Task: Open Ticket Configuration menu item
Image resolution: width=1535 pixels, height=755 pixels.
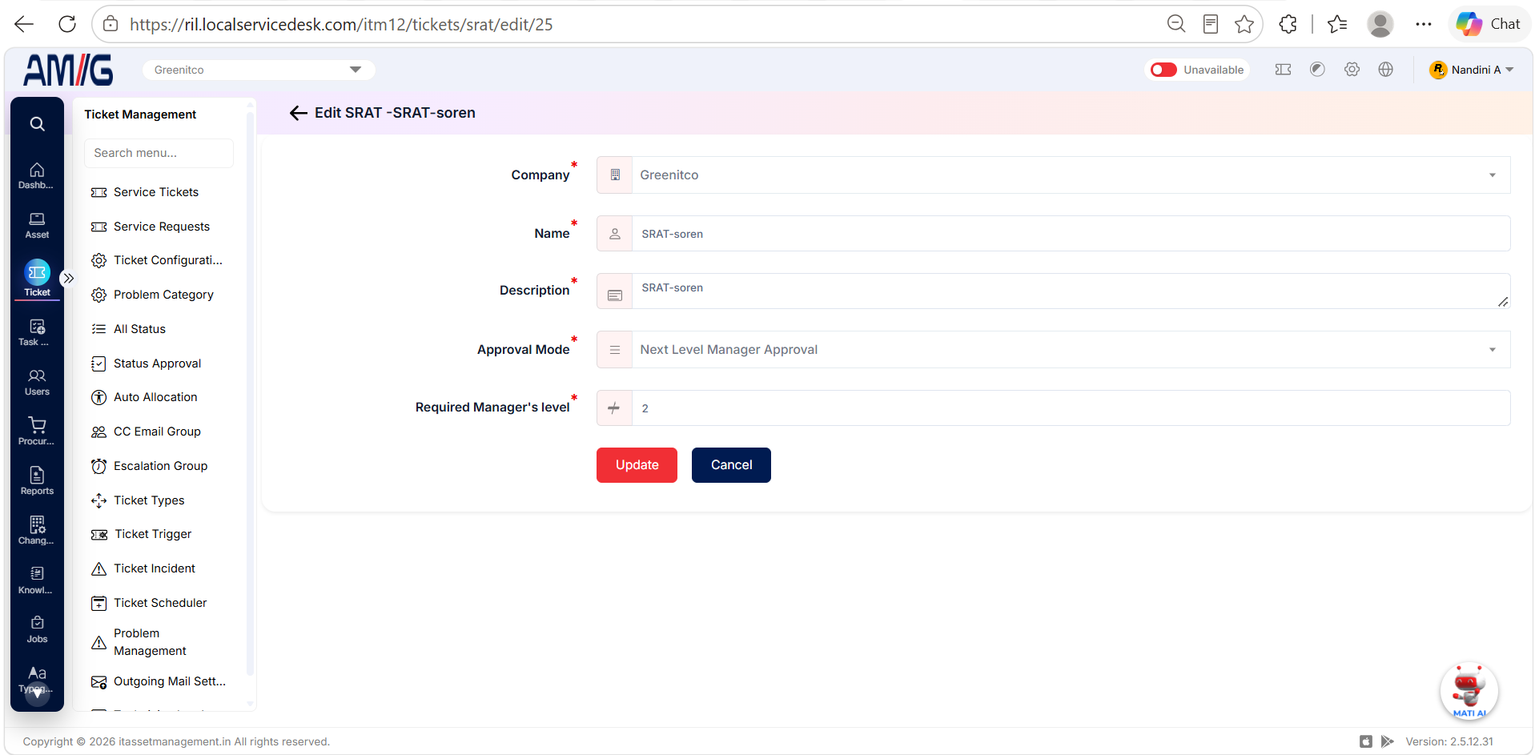Action: click(167, 260)
